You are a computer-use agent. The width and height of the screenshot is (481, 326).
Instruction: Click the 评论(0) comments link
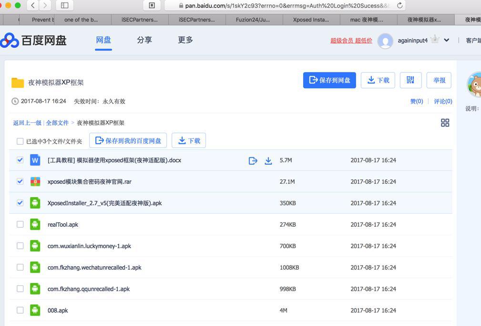pyautogui.click(x=443, y=101)
